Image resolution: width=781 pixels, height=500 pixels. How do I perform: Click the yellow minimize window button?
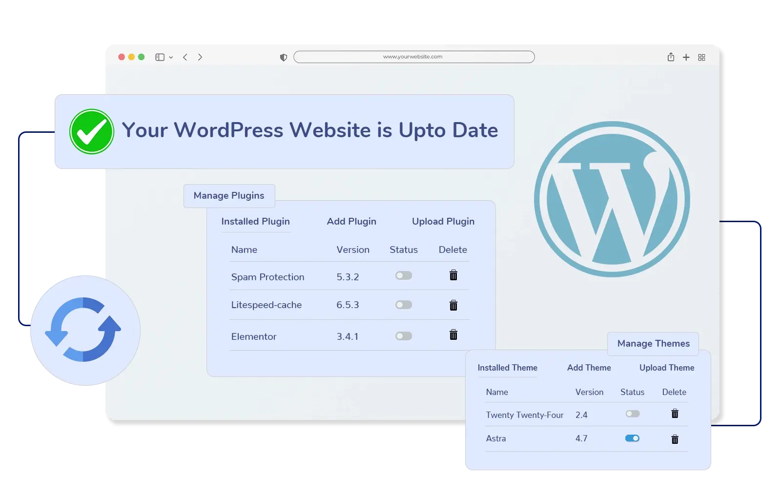(x=131, y=57)
